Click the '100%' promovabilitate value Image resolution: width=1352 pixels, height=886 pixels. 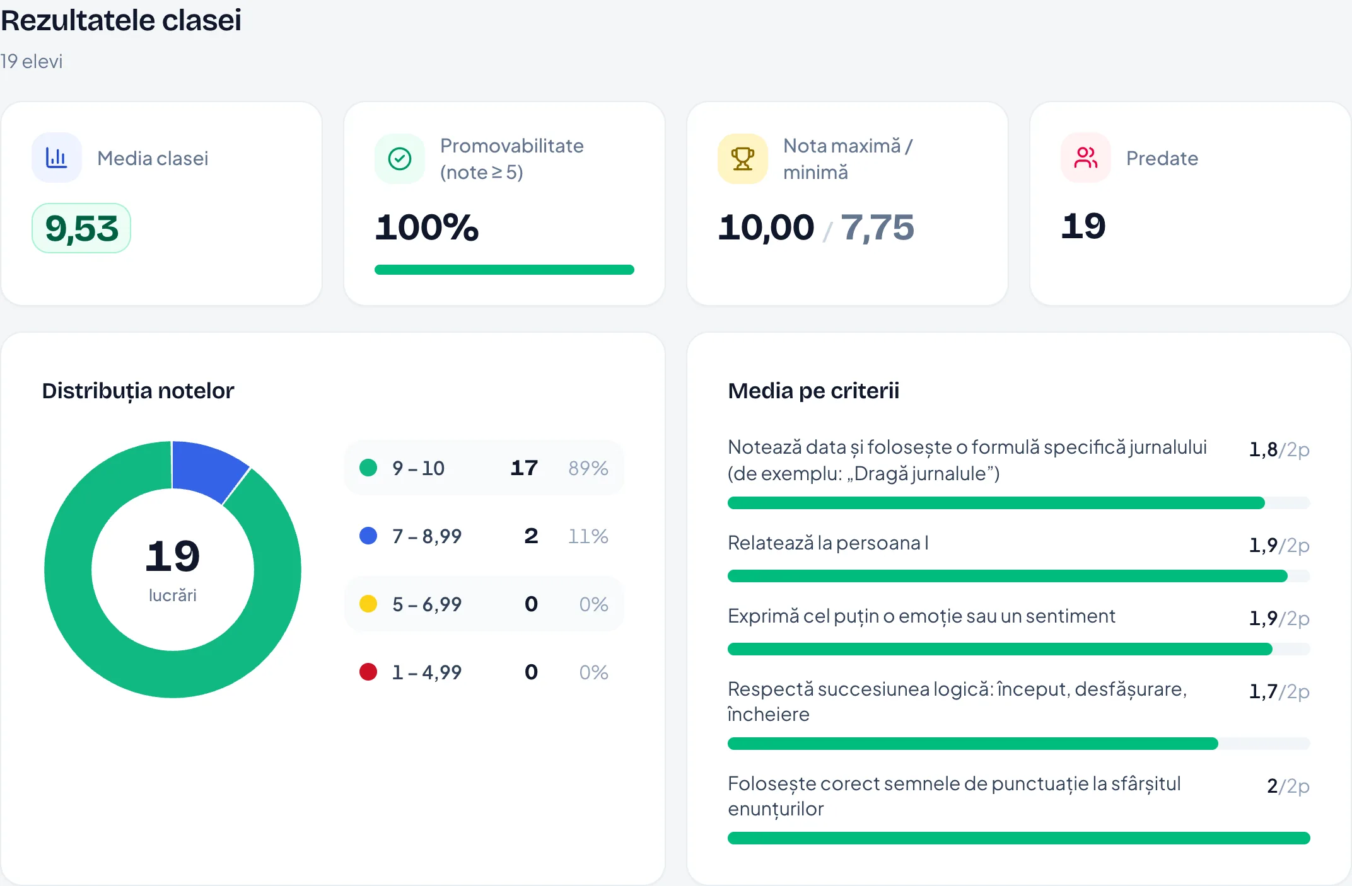[427, 227]
